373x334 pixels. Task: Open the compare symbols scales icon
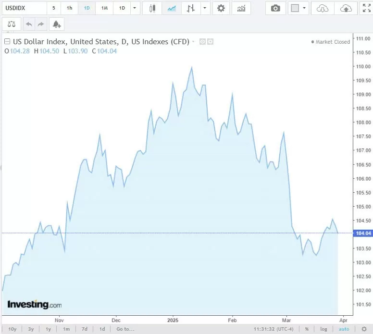click(x=11, y=24)
